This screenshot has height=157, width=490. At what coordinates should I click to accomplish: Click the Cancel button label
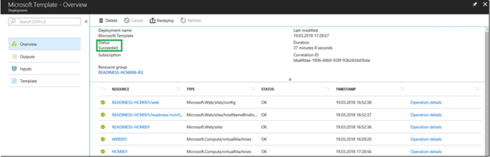pos(137,21)
